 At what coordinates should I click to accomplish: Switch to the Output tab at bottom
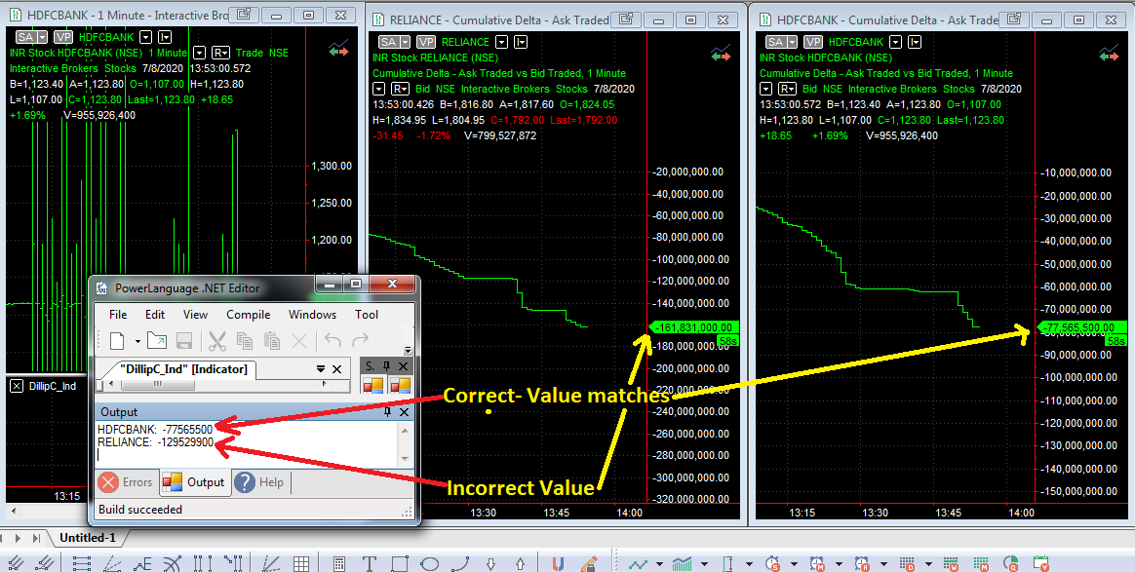click(194, 482)
